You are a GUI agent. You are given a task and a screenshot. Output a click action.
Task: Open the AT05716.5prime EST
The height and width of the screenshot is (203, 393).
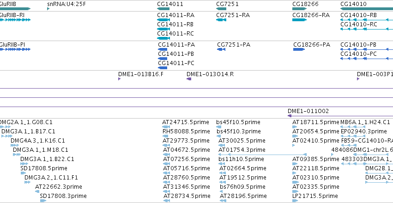[x=165, y=173]
